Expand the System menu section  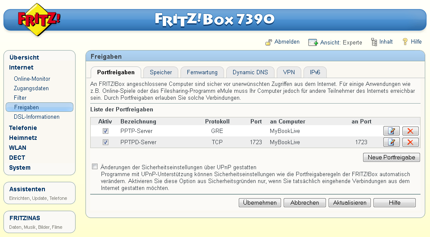(20, 167)
